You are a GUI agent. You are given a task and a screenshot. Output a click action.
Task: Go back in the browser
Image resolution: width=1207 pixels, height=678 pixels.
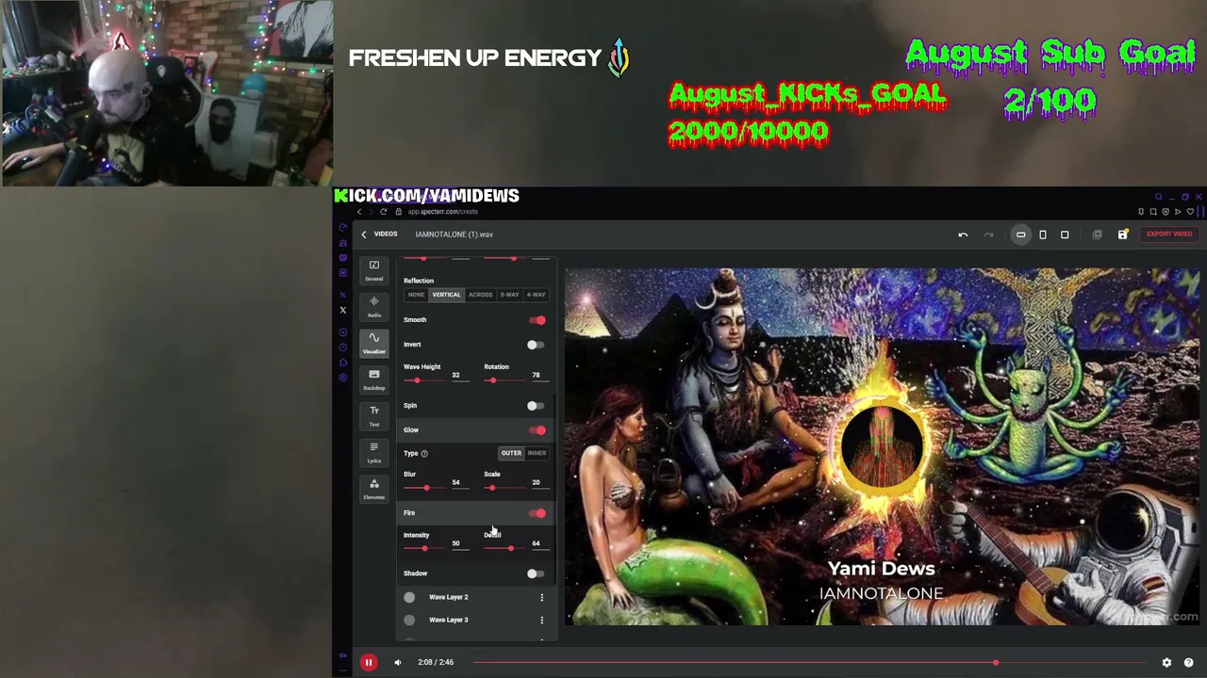(358, 212)
